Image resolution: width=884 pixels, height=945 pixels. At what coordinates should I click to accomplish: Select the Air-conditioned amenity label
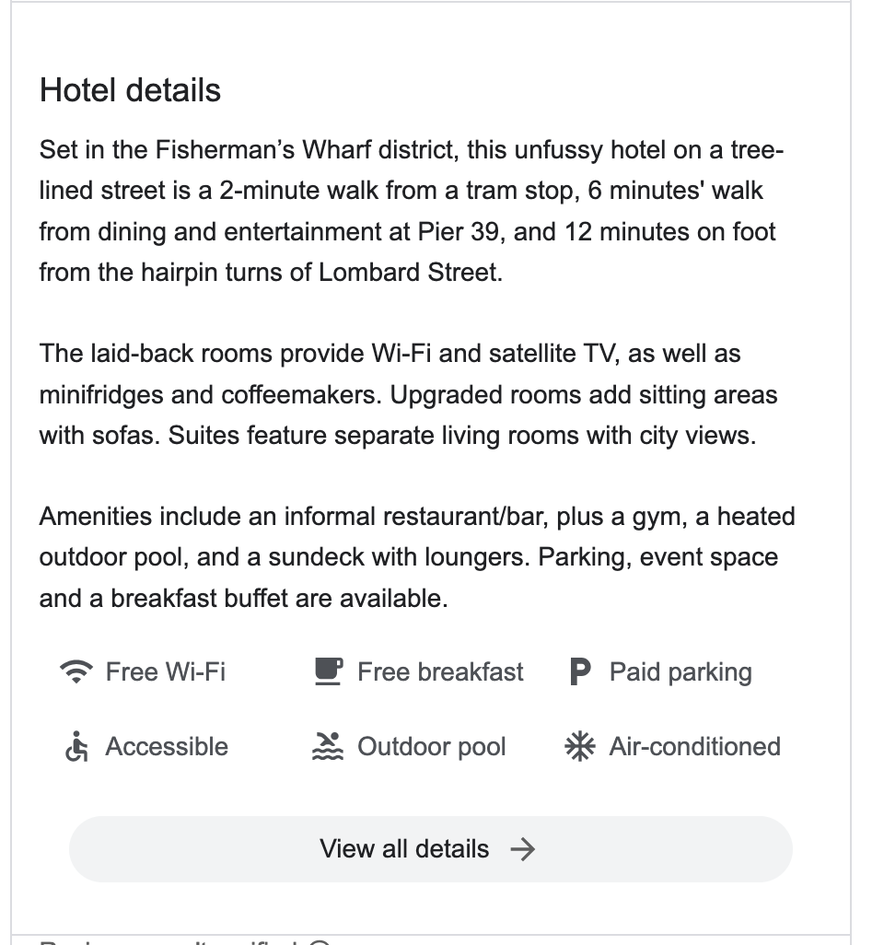click(695, 747)
